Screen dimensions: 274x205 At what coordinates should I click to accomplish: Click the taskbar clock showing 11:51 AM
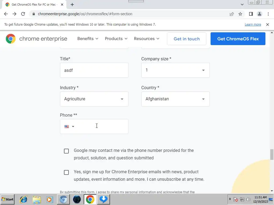coord(261,199)
